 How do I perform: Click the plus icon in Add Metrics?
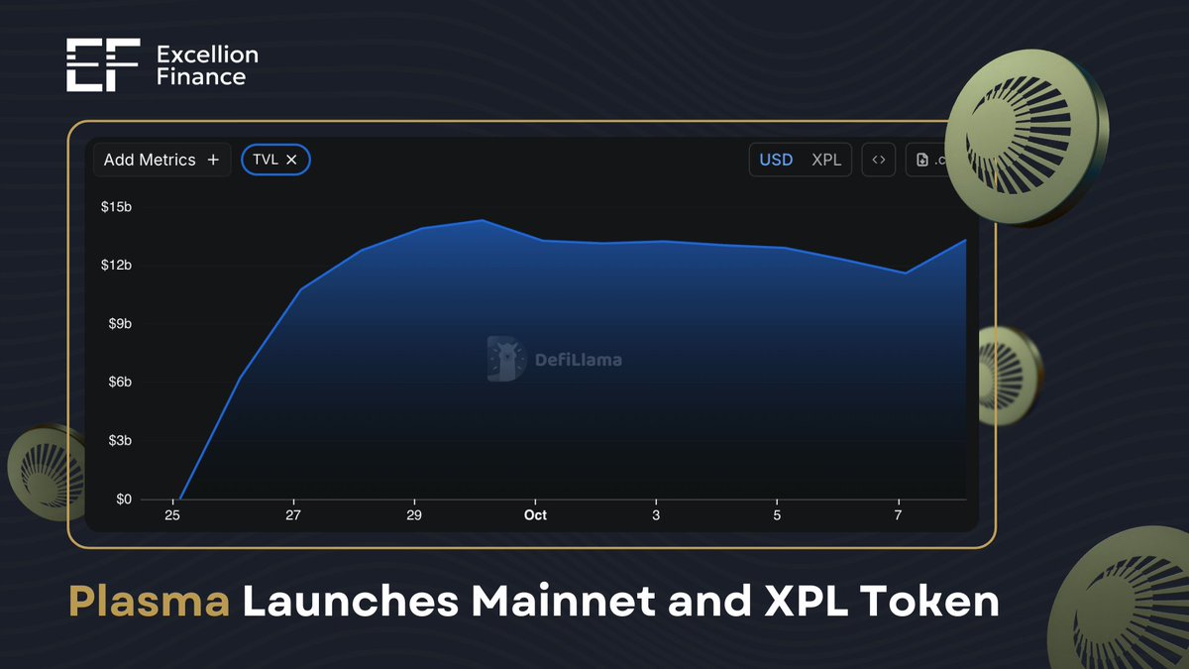tap(213, 160)
